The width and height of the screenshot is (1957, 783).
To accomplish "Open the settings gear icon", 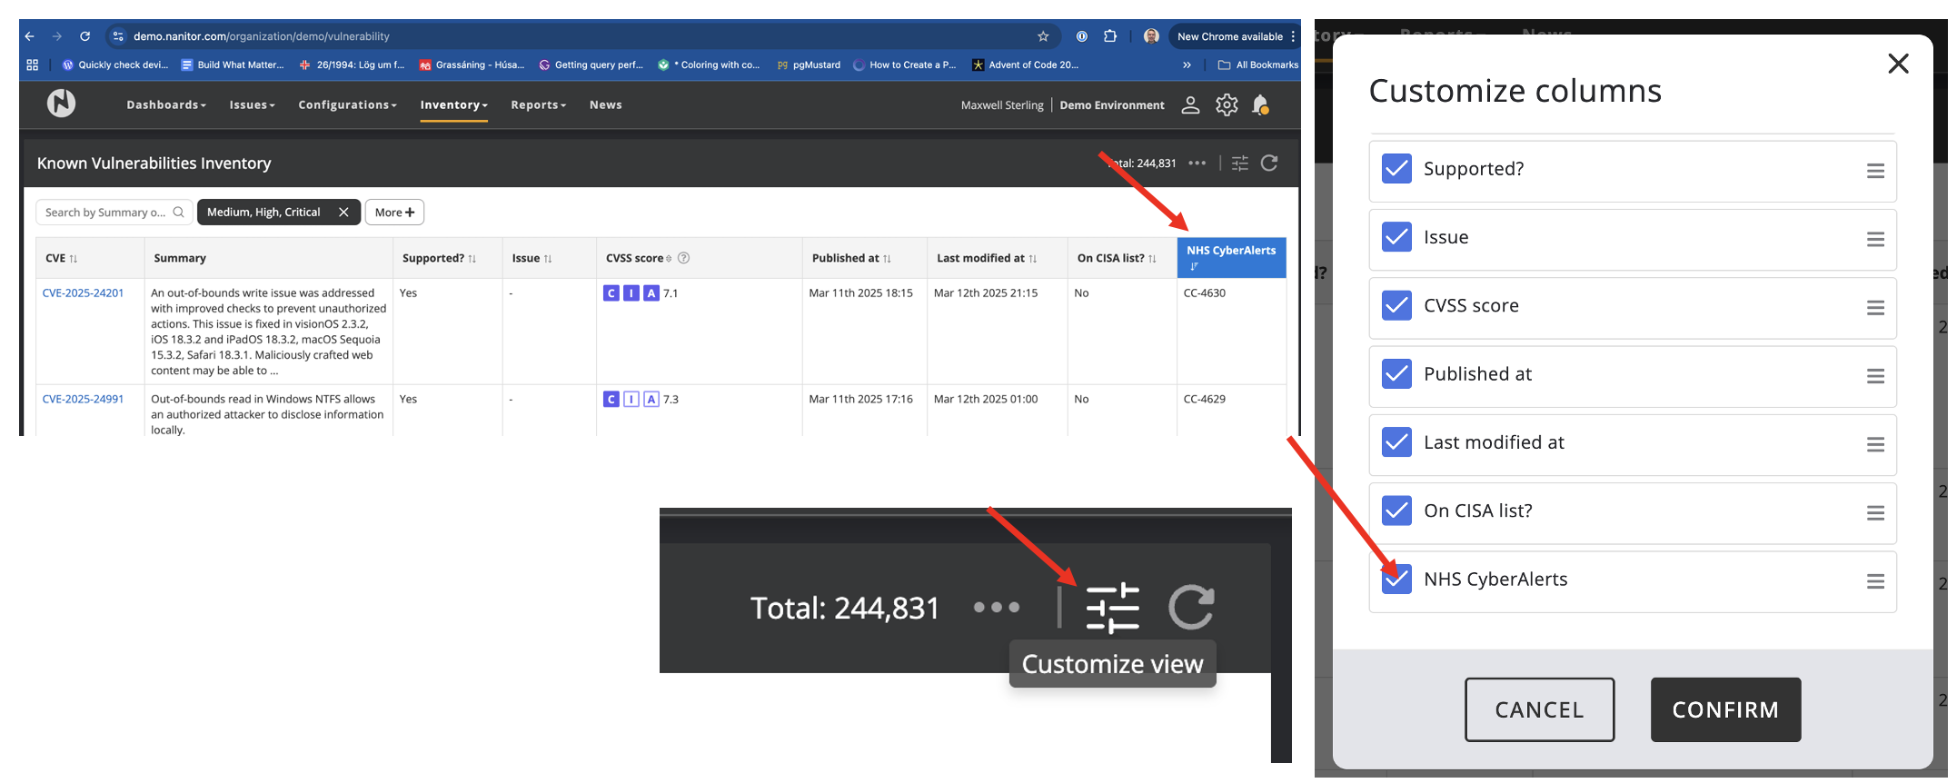I will click(1227, 105).
